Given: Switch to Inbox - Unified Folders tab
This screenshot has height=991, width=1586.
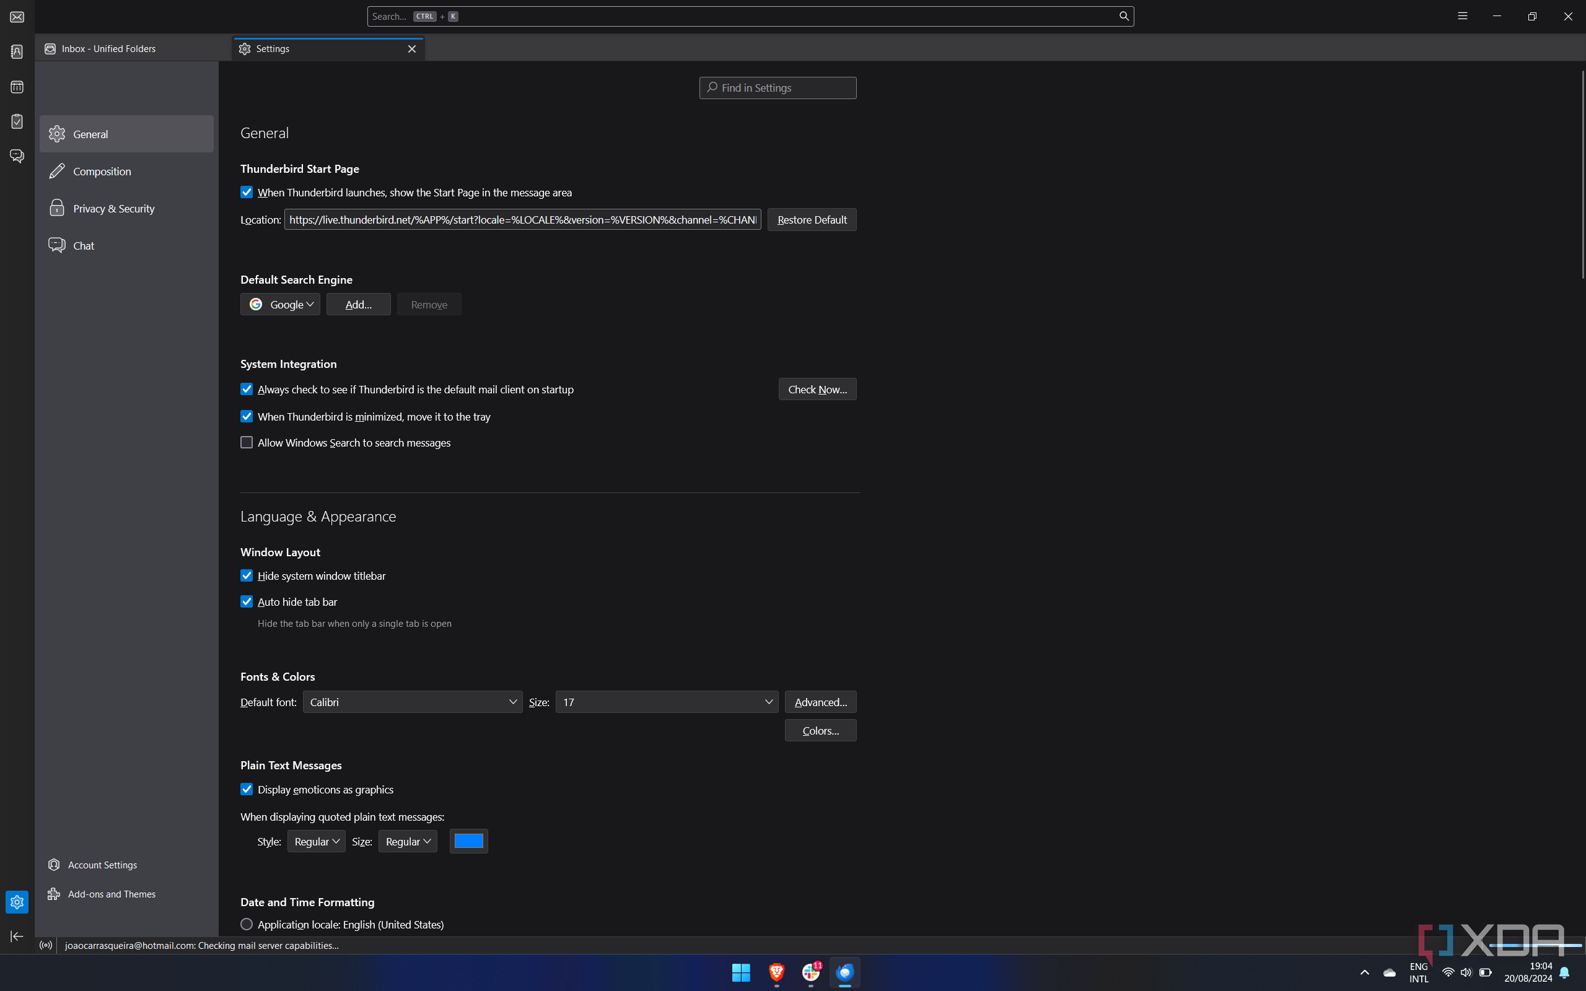Looking at the screenshot, I should 133,49.
